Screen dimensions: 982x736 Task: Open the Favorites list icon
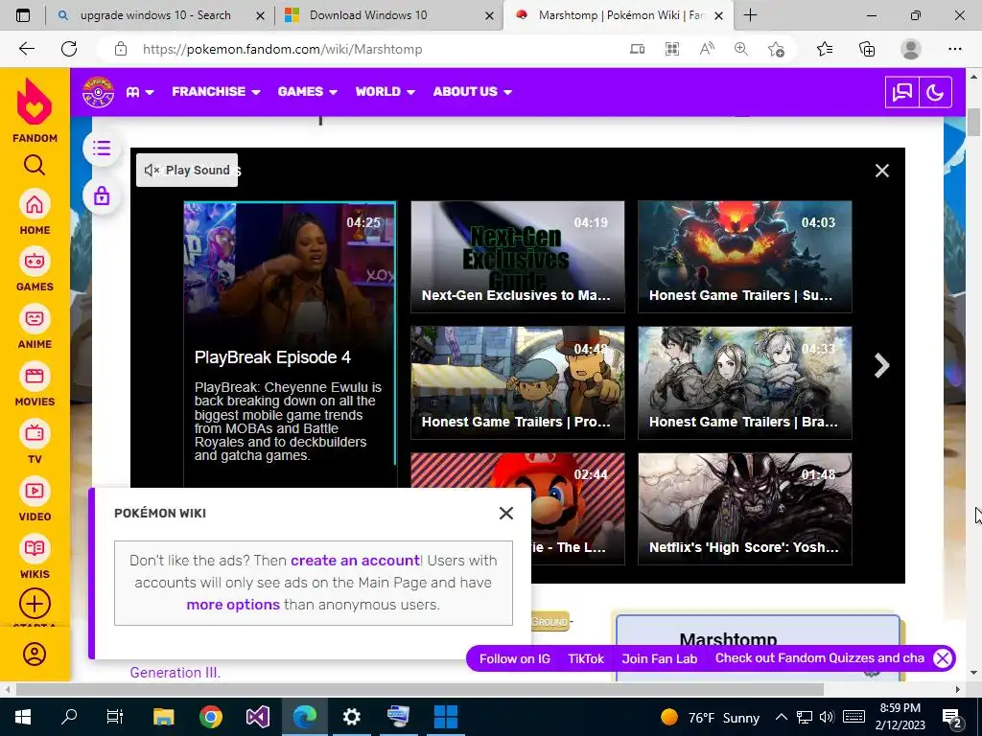point(825,49)
